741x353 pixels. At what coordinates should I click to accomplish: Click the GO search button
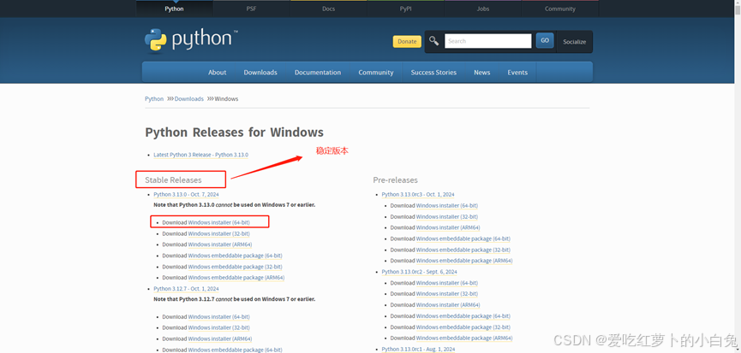point(545,40)
